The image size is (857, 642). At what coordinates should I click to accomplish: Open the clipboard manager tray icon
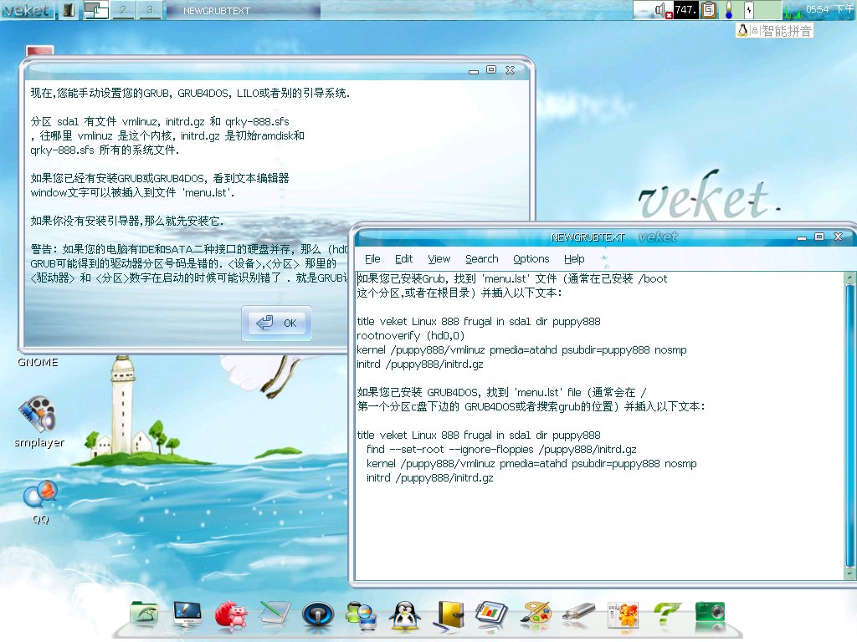click(709, 10)
